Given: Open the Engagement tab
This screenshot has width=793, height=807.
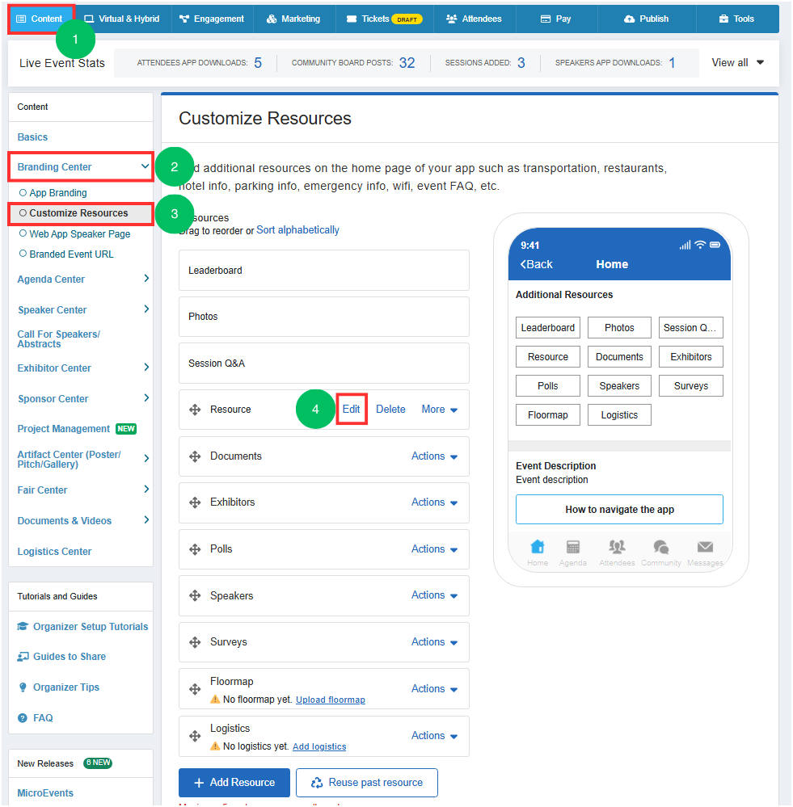Looking at the screenshot, I should click(212, 19).
